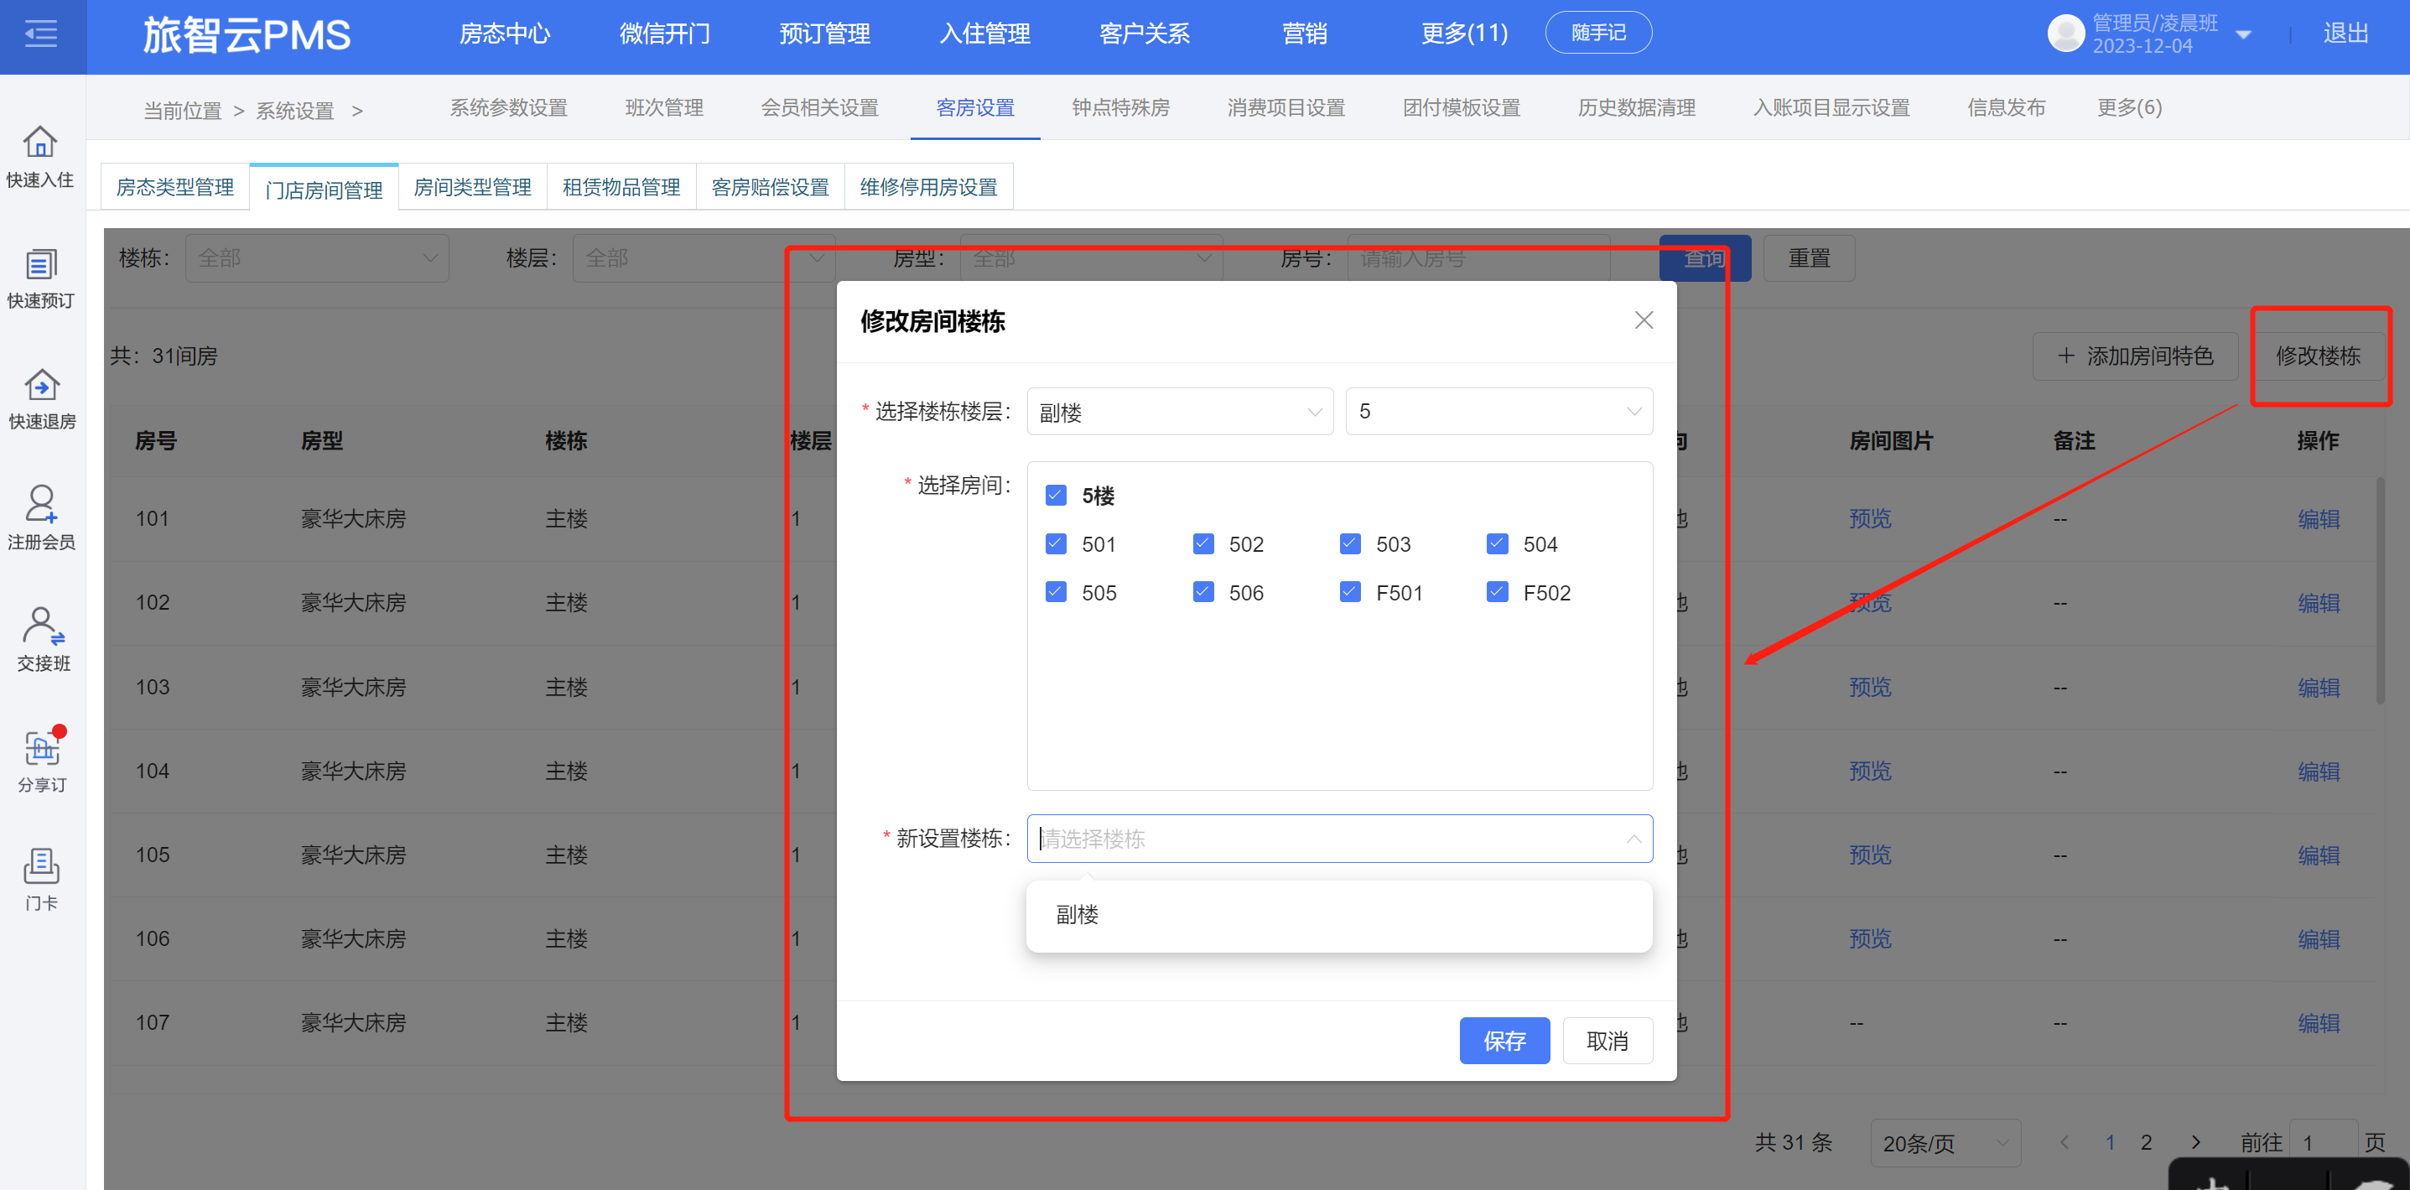The height and width of the screenshot is (1190, 2410).
Task: Open the 楼层 filter dropdown
Action: click(x=704, y=258)
